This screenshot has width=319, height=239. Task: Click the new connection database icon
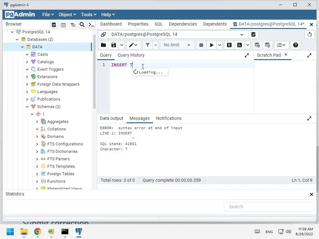tap(254, 34)
